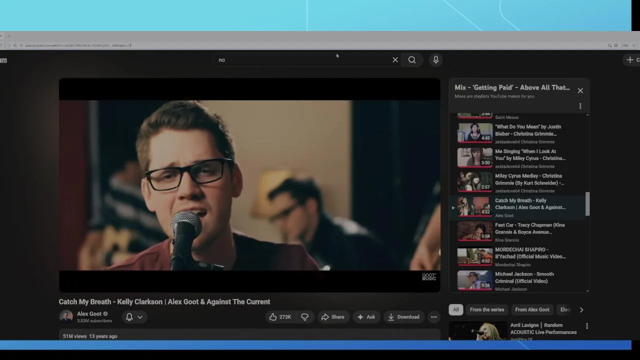Share this video
Screen dimensions: 640x360
point(333,317)
